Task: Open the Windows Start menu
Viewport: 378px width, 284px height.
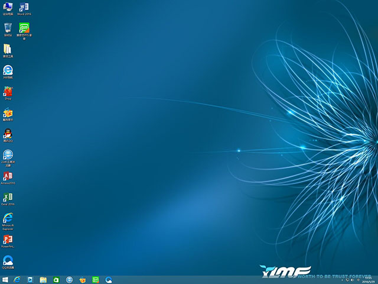Action: coord(5,279)
